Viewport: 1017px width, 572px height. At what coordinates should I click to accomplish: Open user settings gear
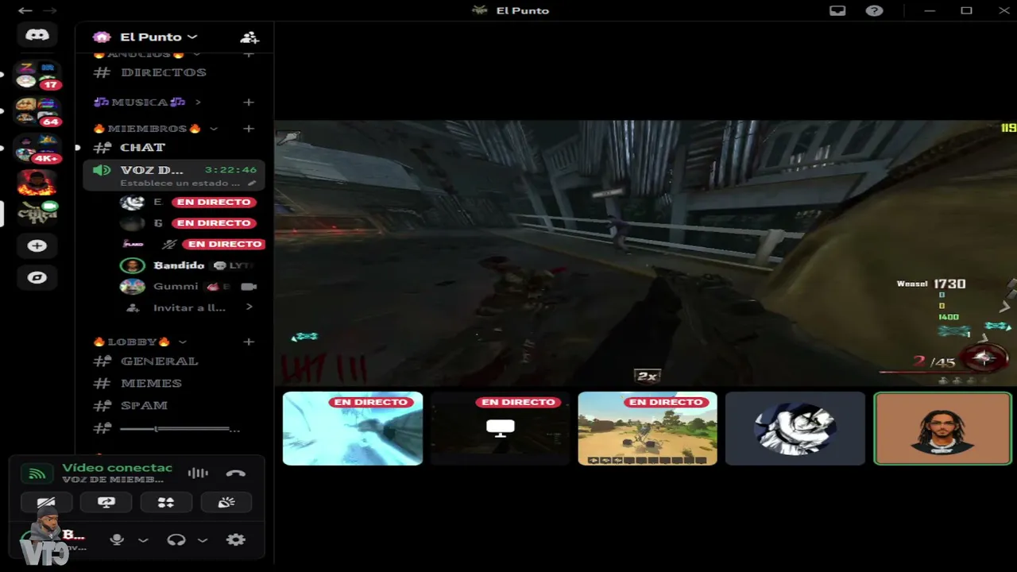coord(235,539)
